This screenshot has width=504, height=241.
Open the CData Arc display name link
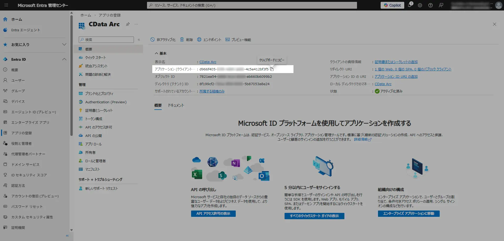click(x=208, y=62)
